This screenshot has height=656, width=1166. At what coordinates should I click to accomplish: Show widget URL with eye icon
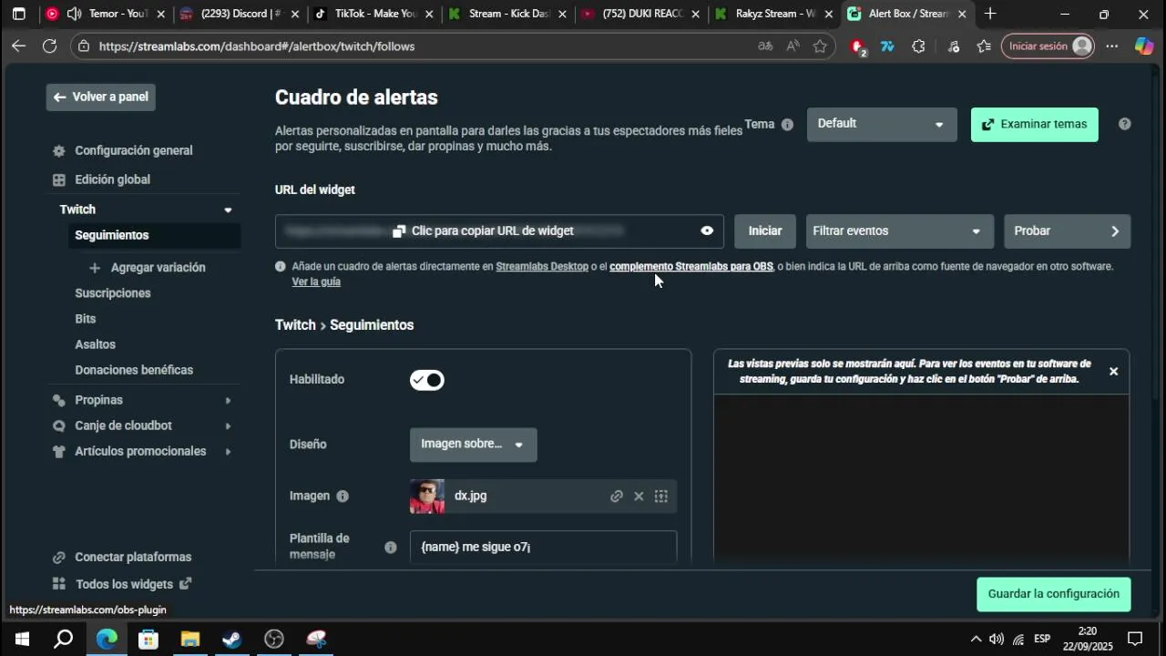tap(707, 231)
